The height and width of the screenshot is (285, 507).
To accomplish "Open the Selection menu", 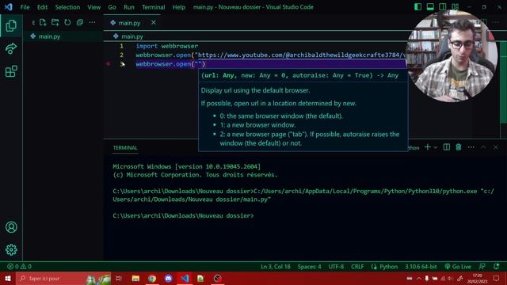I will point(67,7).
